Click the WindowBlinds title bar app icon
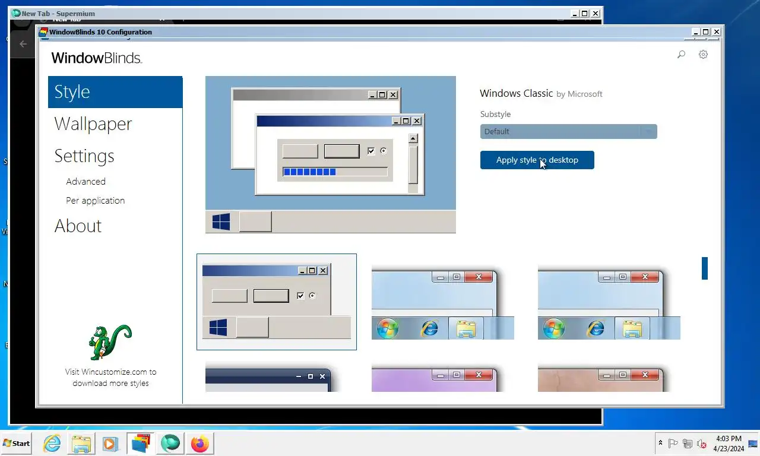The image size is (760, 456). point(43,32)
